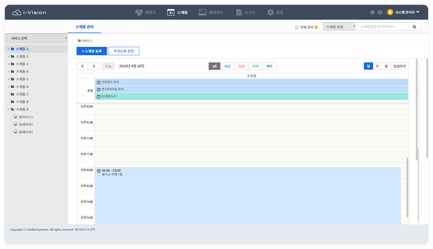The width and height of the screenshot is (433, 249).
Task: Open the 개인정보보호정책 link
Action: [x=85, y=230]
